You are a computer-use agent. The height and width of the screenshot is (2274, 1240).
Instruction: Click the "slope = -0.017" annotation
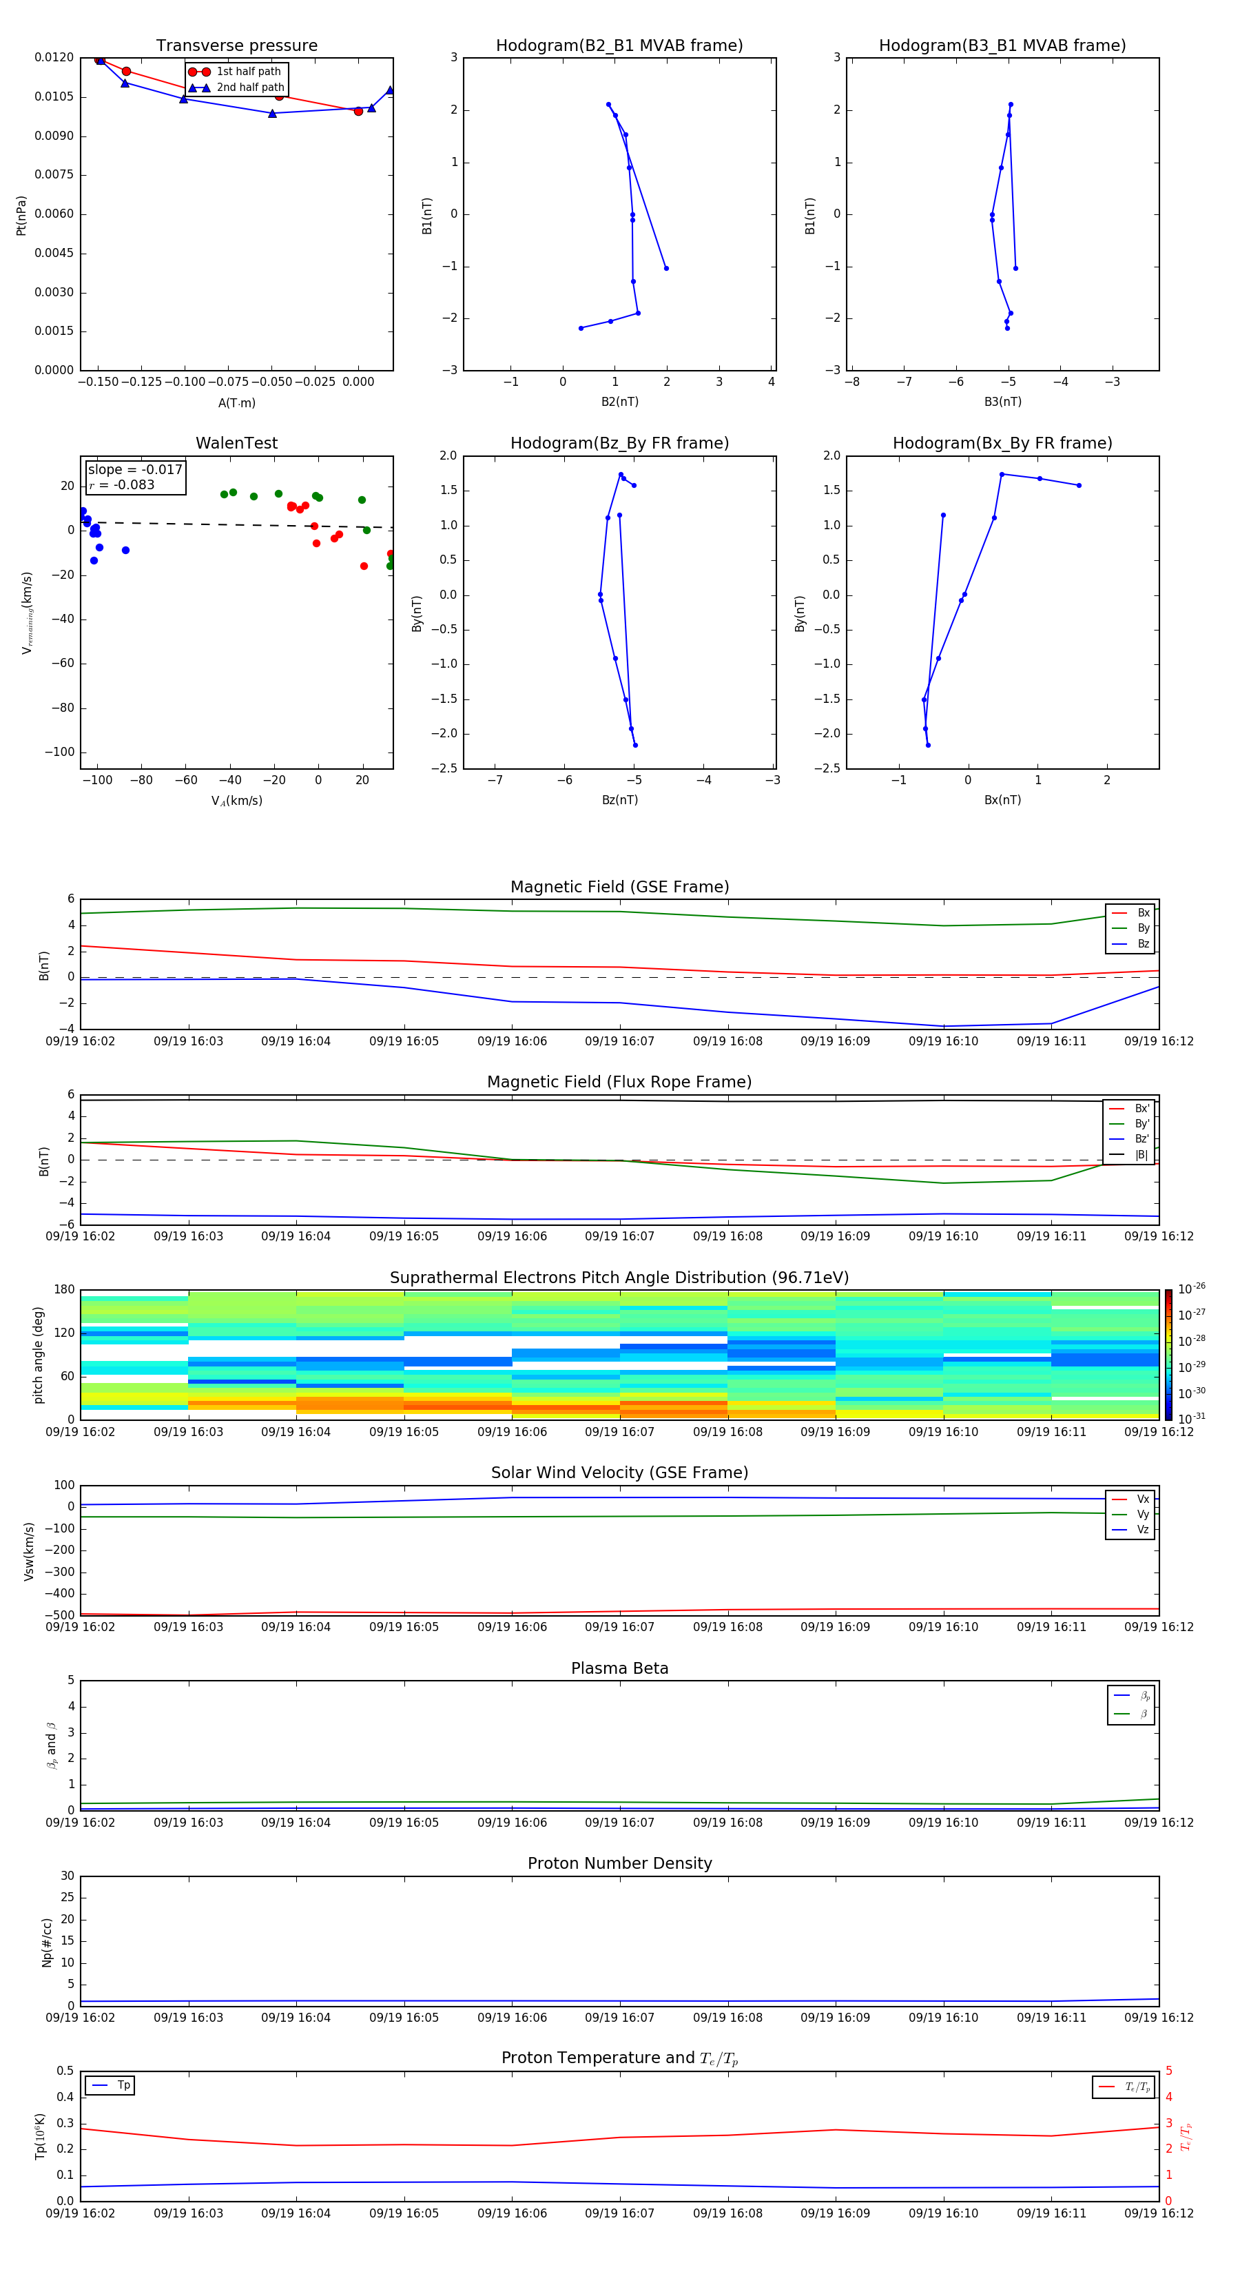click(135, 470)
